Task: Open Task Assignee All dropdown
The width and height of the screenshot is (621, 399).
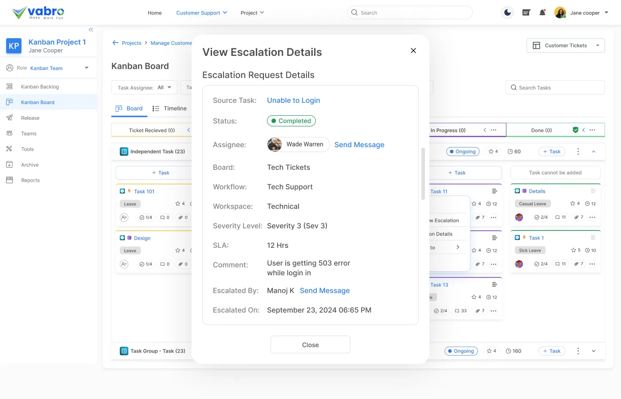Action: pos(144,87)
